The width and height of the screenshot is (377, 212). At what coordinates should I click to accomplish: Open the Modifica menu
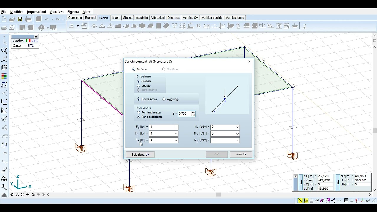[x=17, y=12]
